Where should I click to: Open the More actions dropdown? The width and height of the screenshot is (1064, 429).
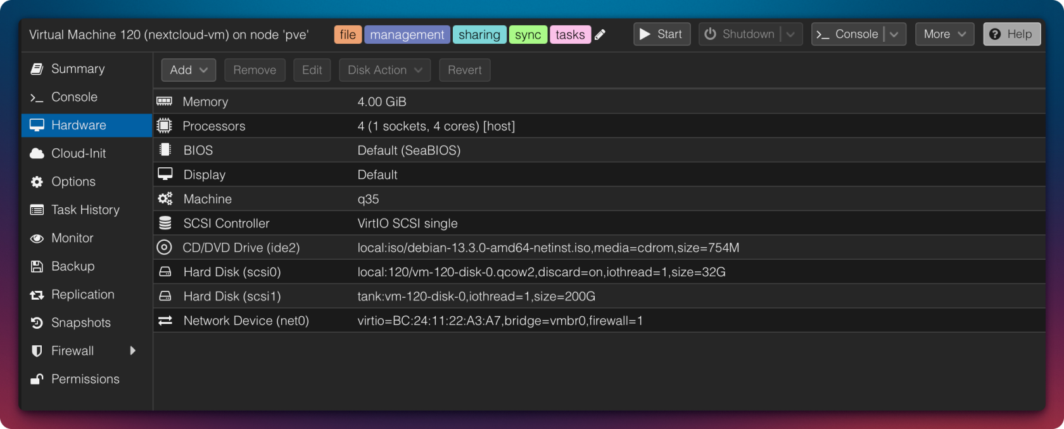944,34
